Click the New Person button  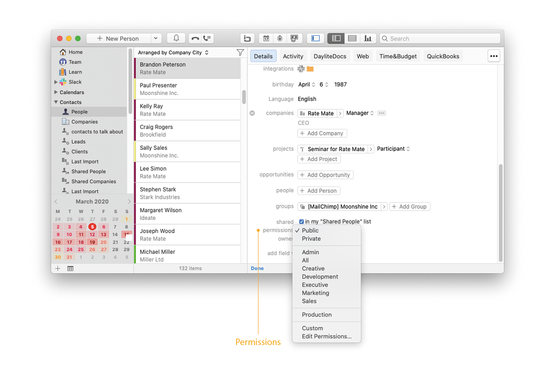point(119,39)
